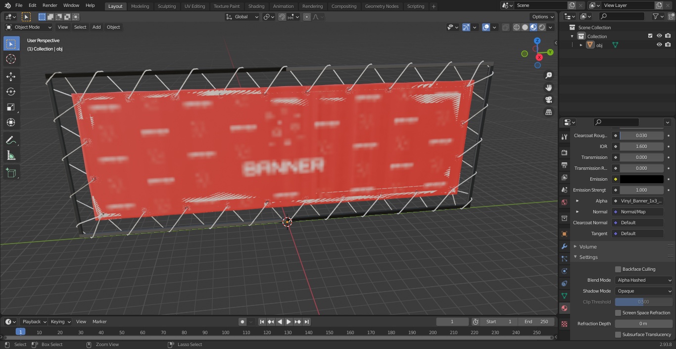Toggle Collection exclude checkbox in outliner

click(650, 36)
